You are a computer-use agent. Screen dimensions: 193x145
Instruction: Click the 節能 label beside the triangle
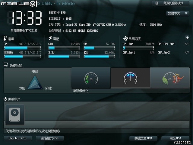tap(49, 88)
